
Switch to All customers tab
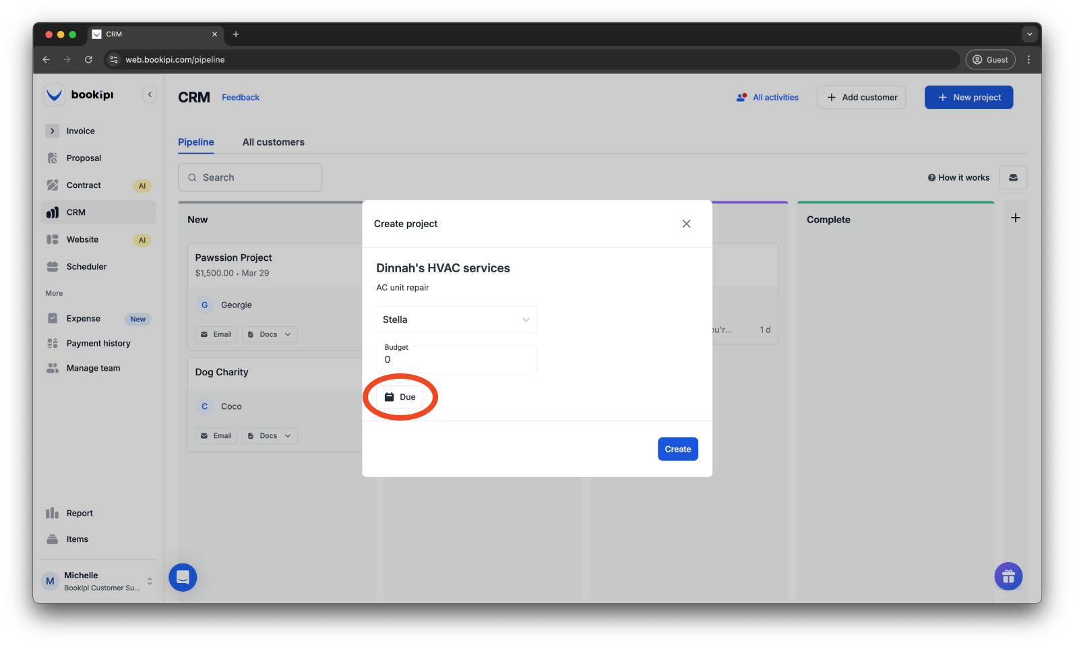point(274,142)
